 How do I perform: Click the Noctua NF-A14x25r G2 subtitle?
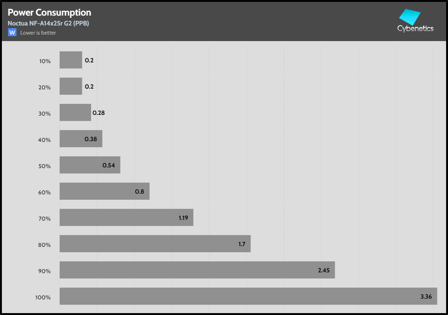click(48, 23)
